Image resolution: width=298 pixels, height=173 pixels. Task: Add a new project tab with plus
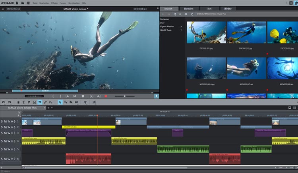[x=48, y=108]
